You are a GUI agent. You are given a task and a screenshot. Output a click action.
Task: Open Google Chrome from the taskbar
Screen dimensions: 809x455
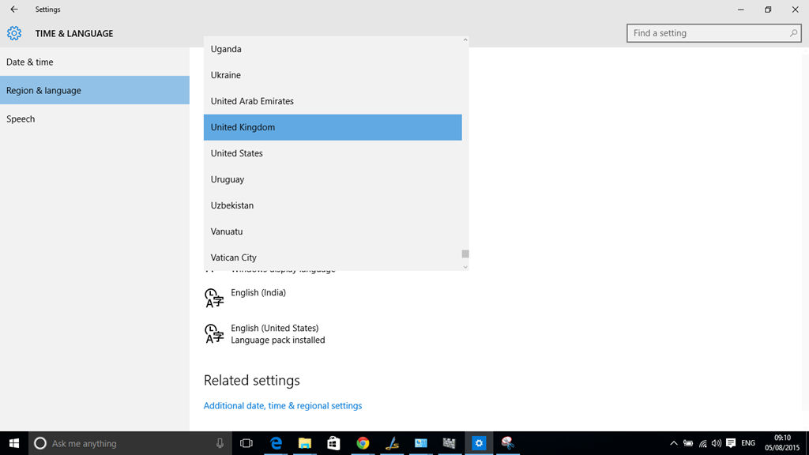363,443
